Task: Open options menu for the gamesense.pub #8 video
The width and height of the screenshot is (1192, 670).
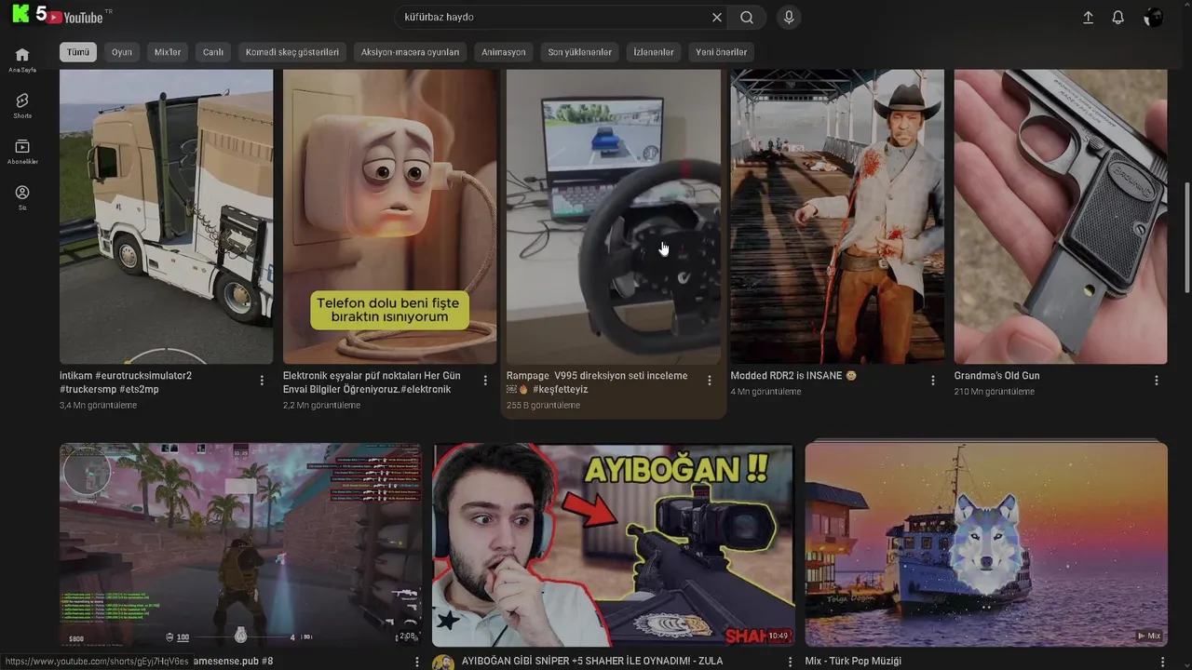Action: point(417,662)
